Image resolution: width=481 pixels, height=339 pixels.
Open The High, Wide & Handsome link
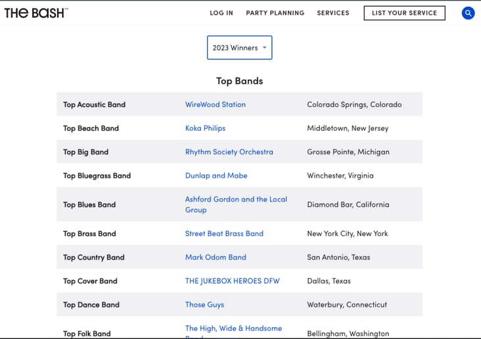click(233, 328)
